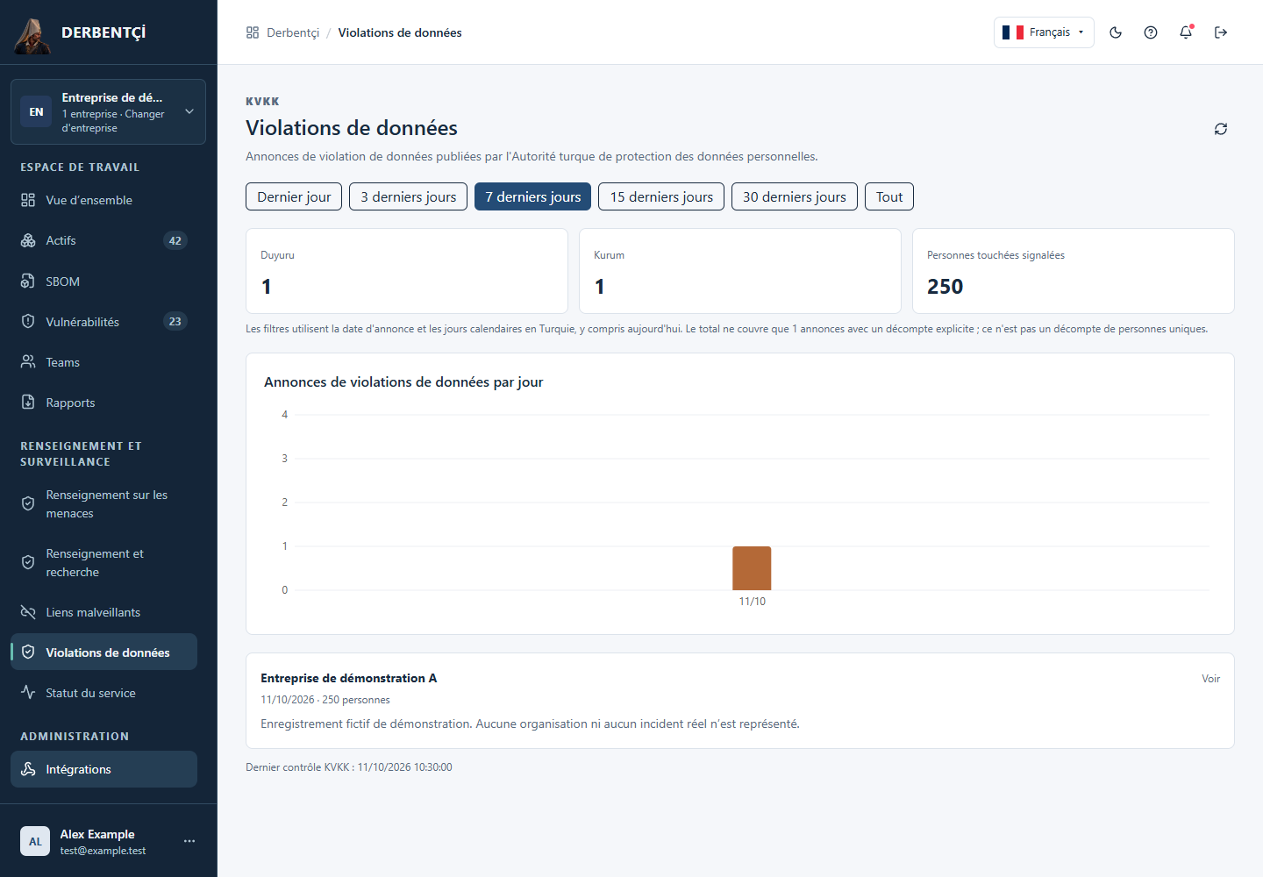Select the 7 derniers jours filter
This screenshot has height=877, width=1263.
coord(532,196)
